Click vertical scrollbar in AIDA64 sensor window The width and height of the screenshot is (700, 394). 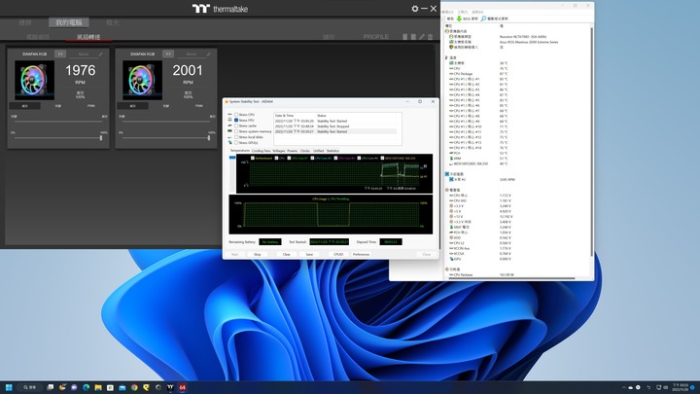592,142
